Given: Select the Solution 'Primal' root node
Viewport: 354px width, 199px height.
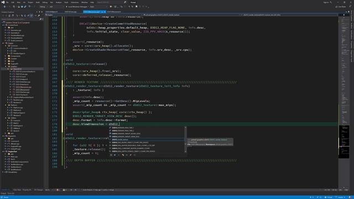Looking at the screenshot, I should (x=18, y=23).
